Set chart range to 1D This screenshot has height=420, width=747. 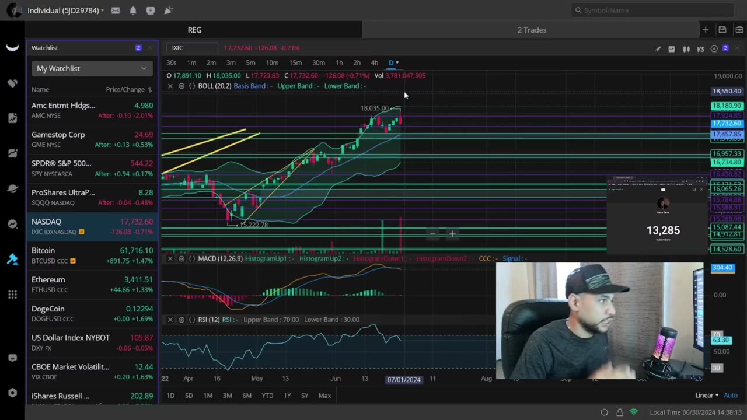(170, 395)
